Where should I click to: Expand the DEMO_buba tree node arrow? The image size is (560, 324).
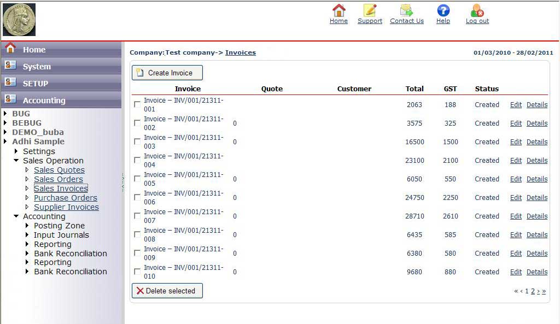(5, 132)
